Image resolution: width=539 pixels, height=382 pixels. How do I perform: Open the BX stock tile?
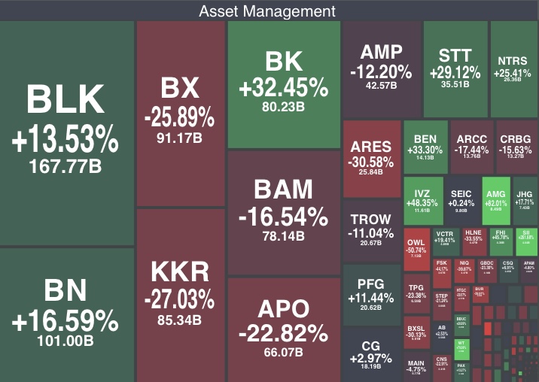[180, 111]
